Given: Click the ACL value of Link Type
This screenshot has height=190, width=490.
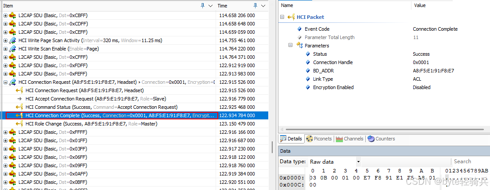Looking at the screenshot, I should point(417,79).
